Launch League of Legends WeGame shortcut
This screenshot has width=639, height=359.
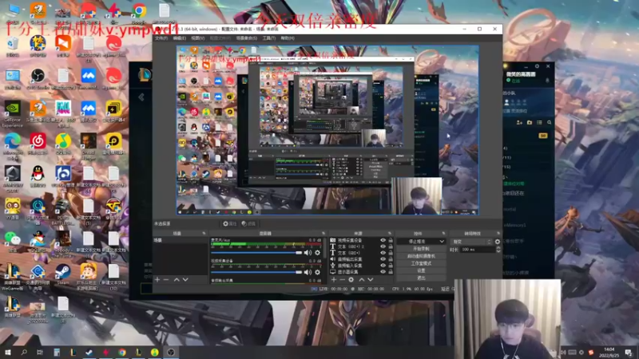13,276
